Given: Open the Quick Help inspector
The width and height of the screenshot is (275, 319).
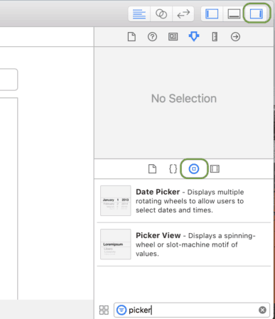Looking at the screenshot, I should [x=152, y=37].
